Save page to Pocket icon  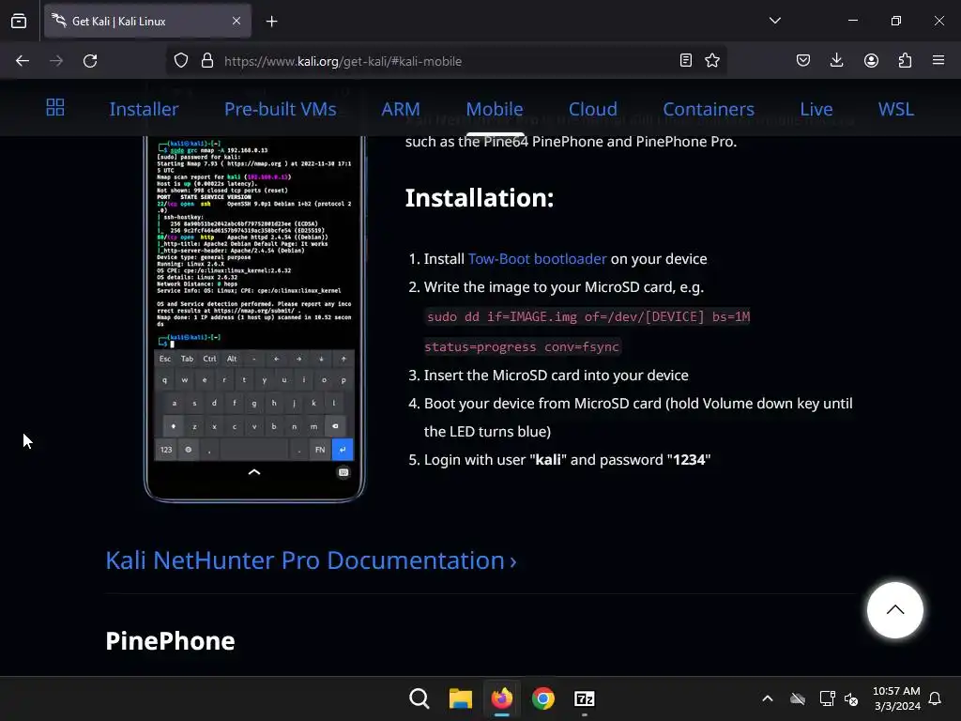point(803,60)
